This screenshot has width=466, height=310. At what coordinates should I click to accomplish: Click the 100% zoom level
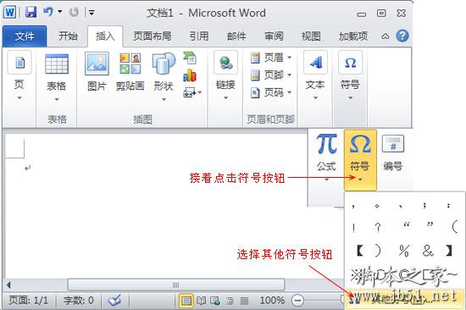coord(272,300)
